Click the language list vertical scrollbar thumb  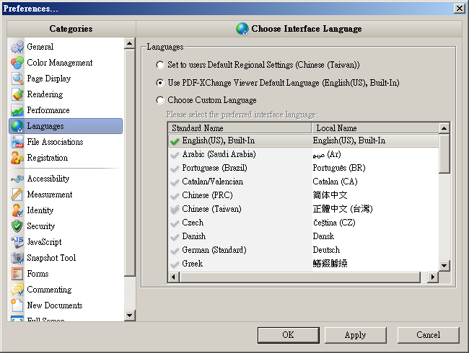click(x=444, y=153)
